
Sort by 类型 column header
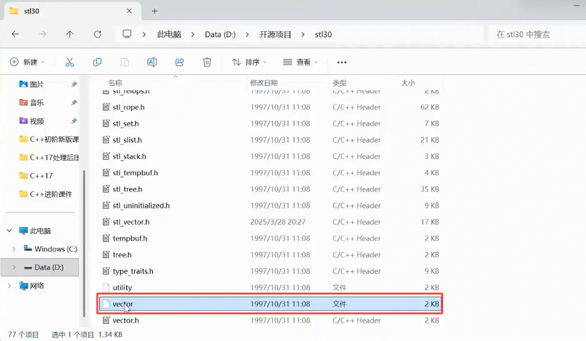[x=339, y=82]
